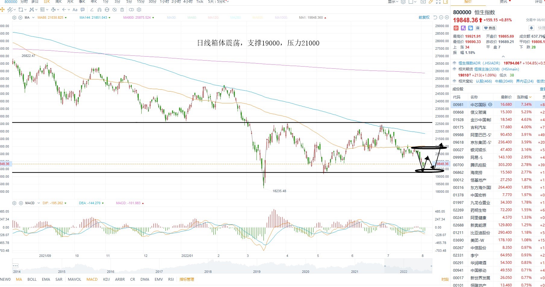Toggle MACD DEA line visibility arrow
Screen dimensions: 545x287
pos(103,203)
